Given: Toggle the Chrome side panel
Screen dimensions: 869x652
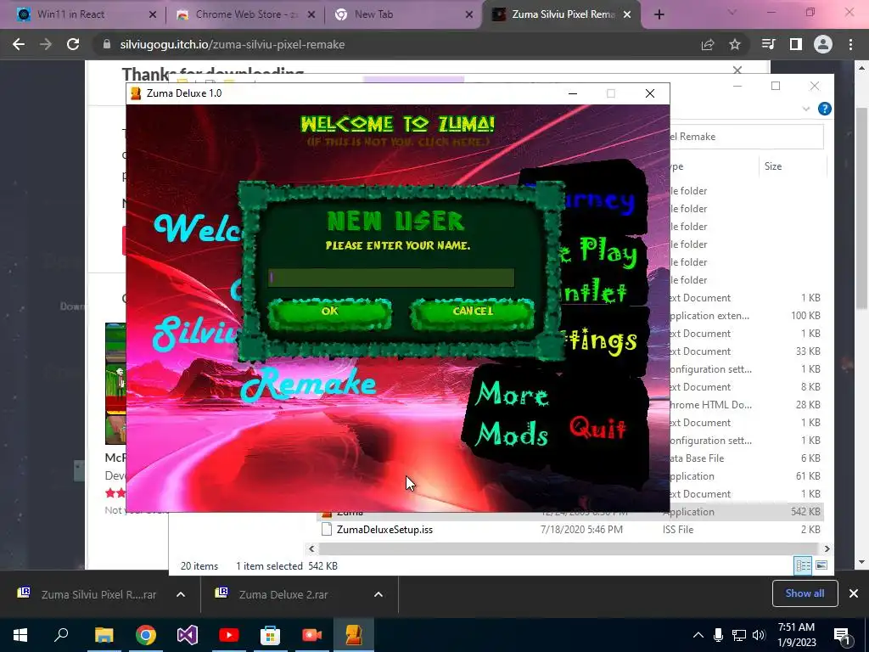Looking at the screenshot, I should click(x=796, y=44).
